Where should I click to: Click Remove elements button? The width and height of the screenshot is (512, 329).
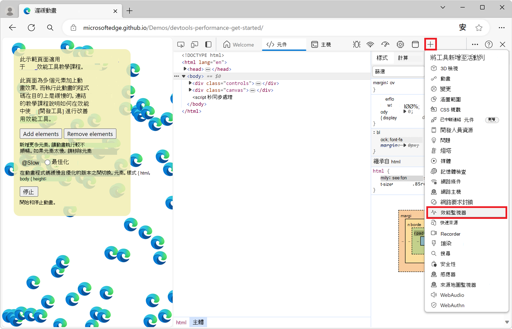pyautogui.click(x=90, y=134)
